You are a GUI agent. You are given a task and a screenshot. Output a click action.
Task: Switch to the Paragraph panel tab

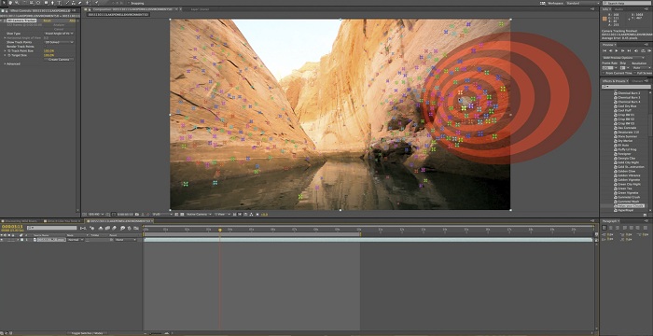611,220
